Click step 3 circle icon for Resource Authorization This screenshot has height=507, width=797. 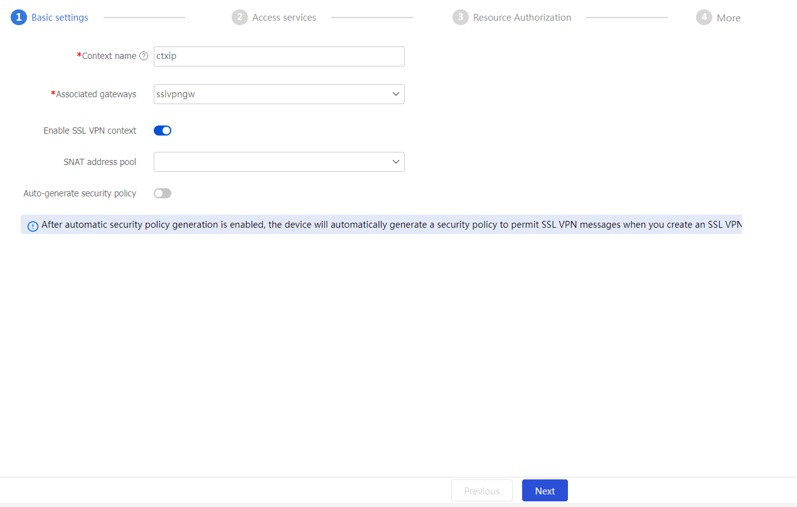pyautogui.click(x=461, y=18)
